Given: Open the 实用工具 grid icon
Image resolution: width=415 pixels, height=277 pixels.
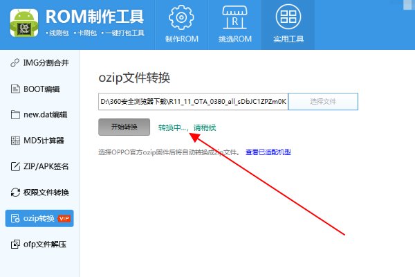Looking at the screenshot, I should 288,17.
